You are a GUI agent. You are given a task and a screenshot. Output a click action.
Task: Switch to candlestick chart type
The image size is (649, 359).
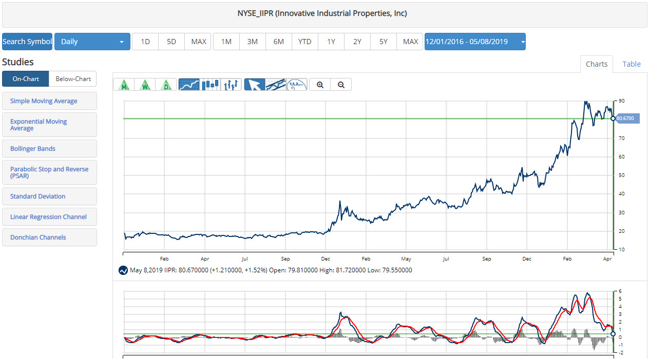click(210, 85)
